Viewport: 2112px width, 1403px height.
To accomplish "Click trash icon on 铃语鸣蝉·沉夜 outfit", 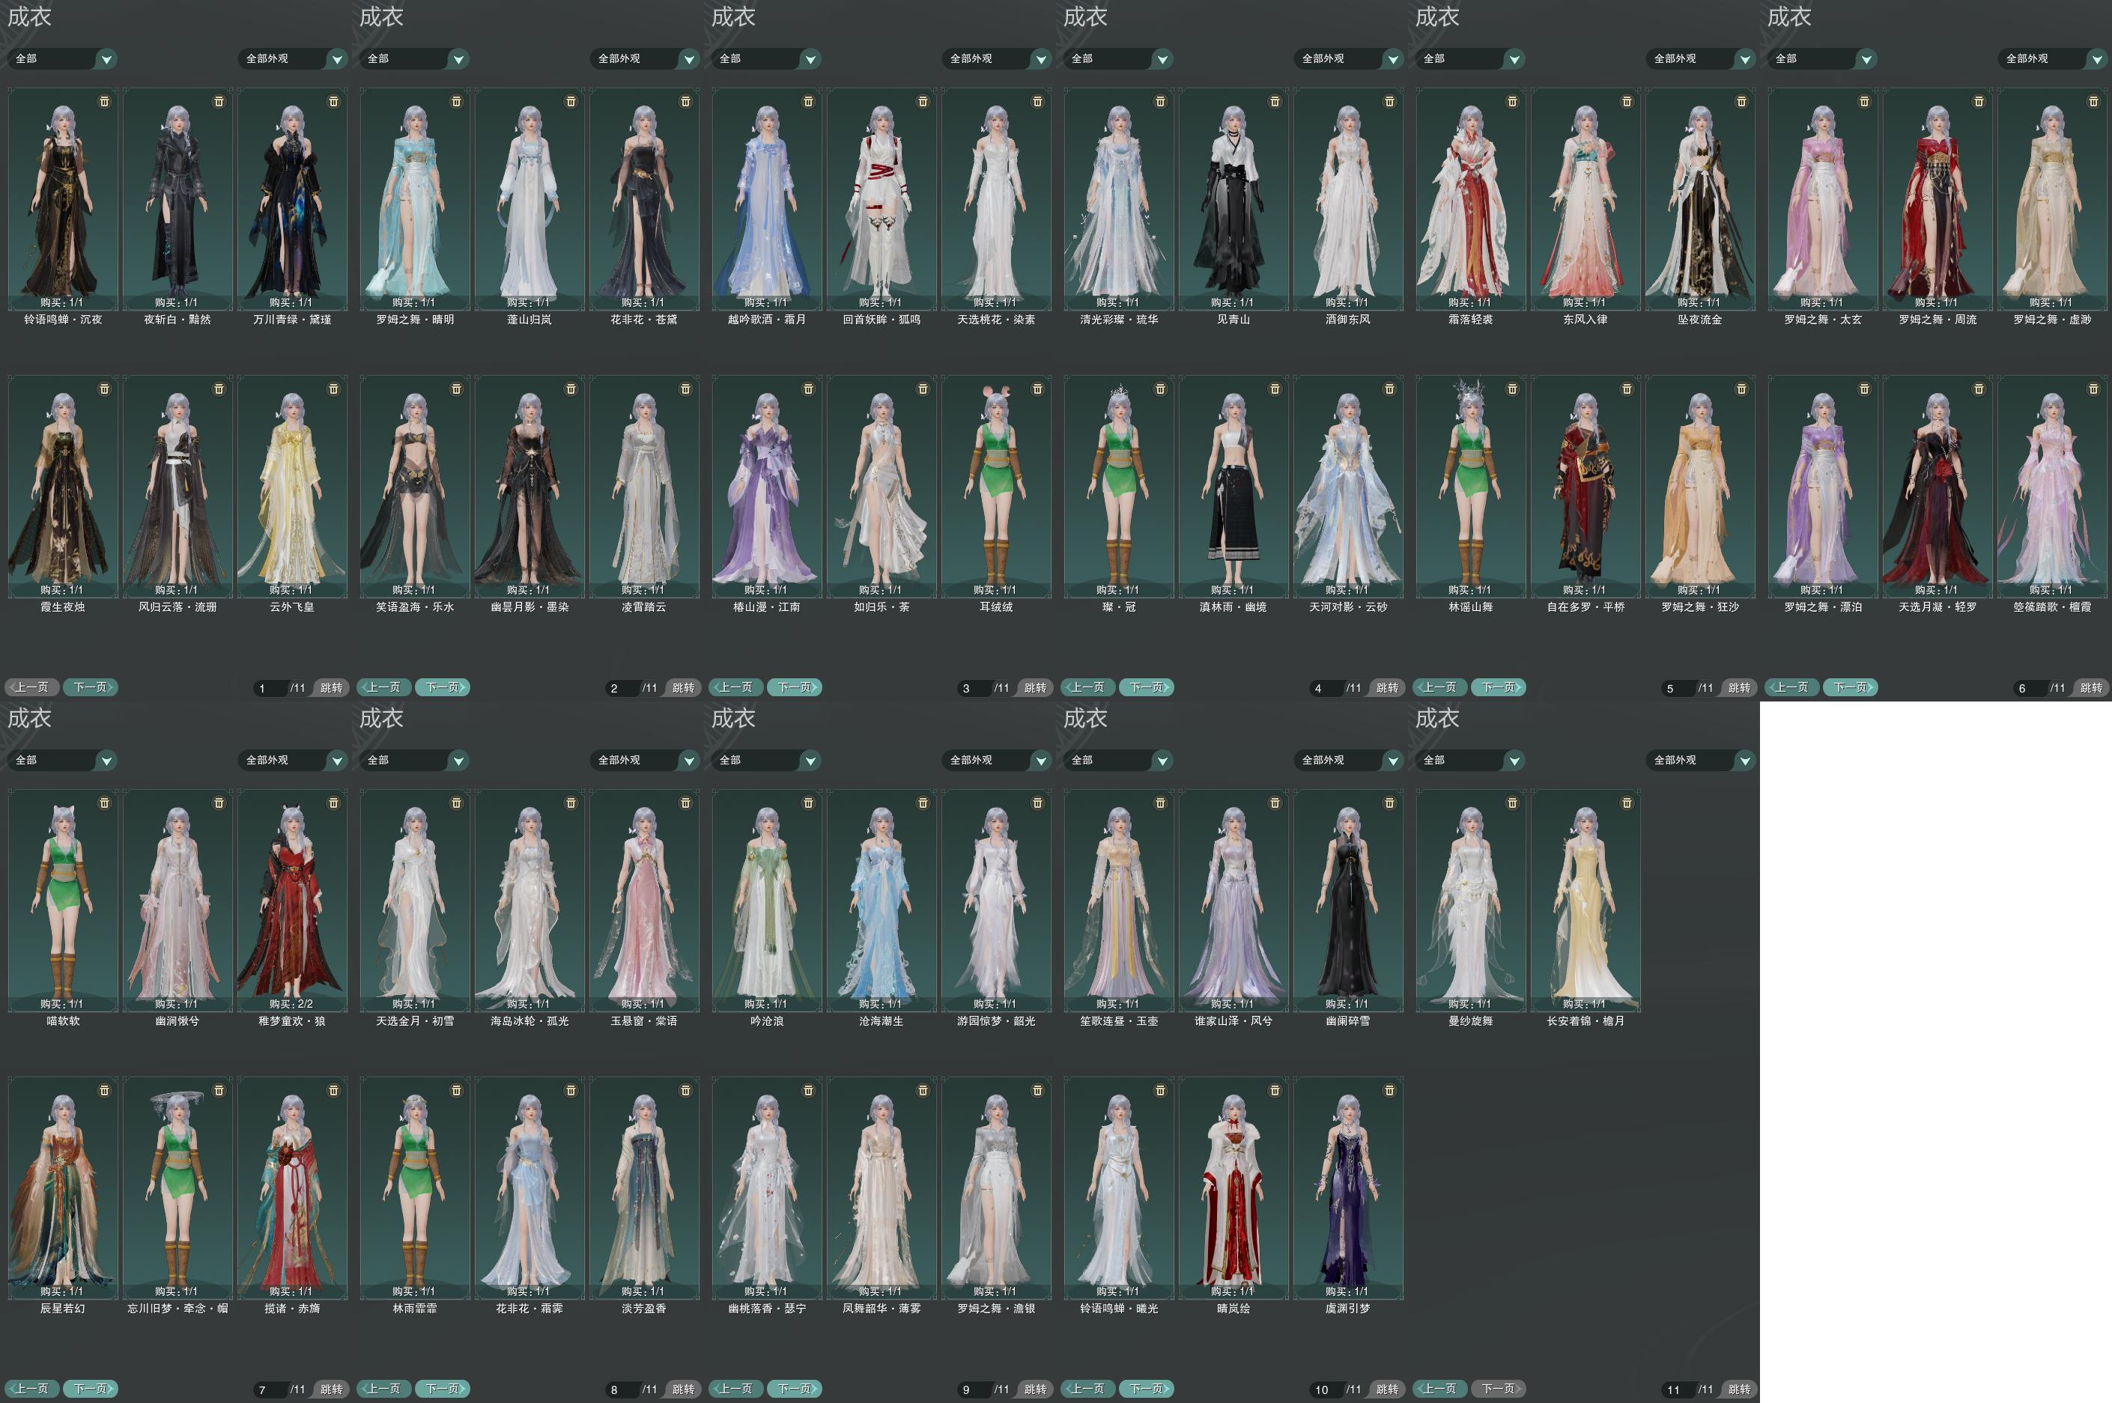I will (x=105, y=101).
